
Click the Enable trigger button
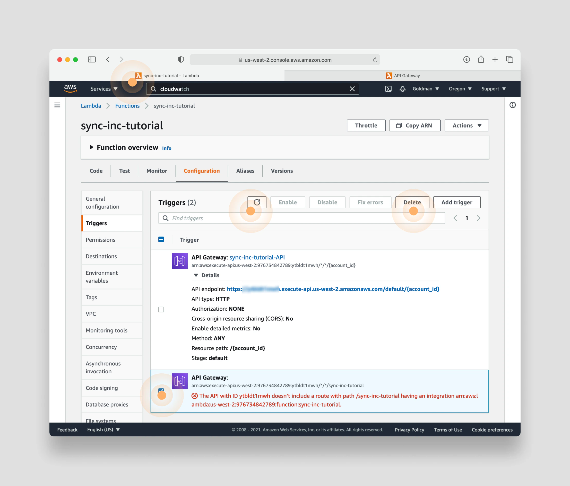click(288, 202)
